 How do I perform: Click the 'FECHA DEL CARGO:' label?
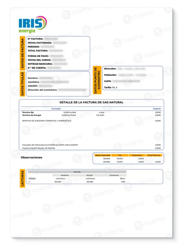(39, 60)
